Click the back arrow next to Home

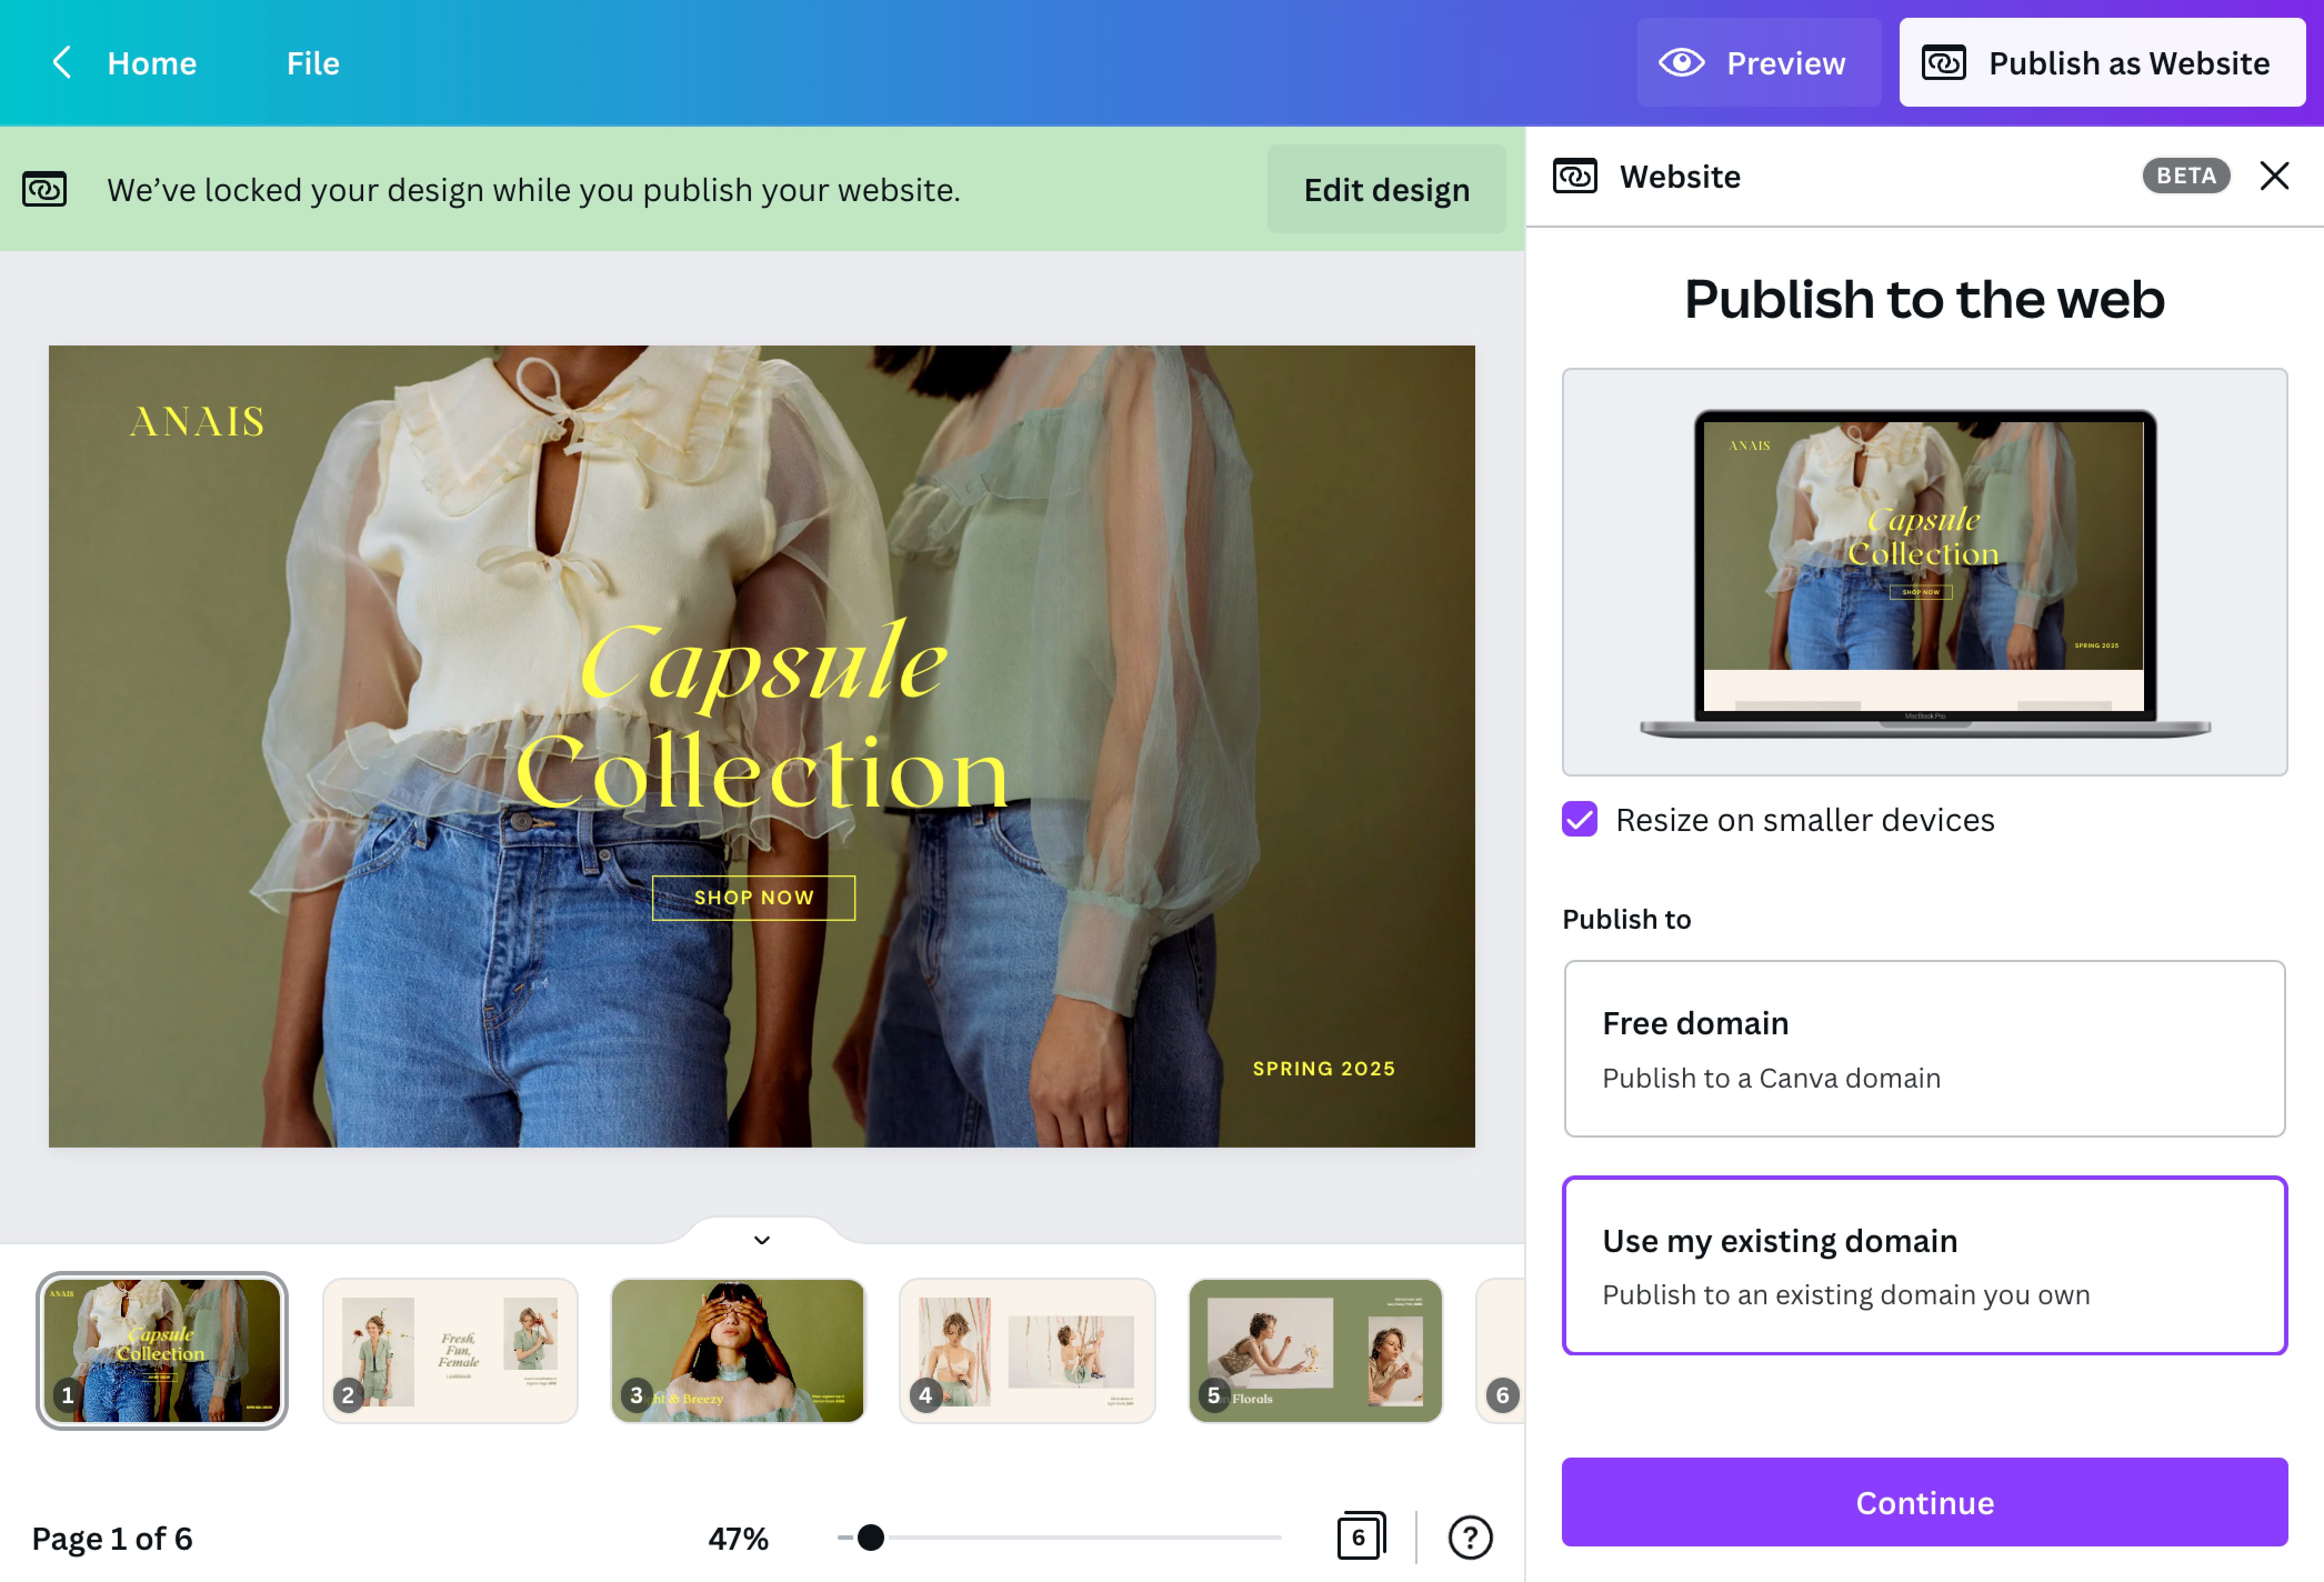(x=61, y=63)
